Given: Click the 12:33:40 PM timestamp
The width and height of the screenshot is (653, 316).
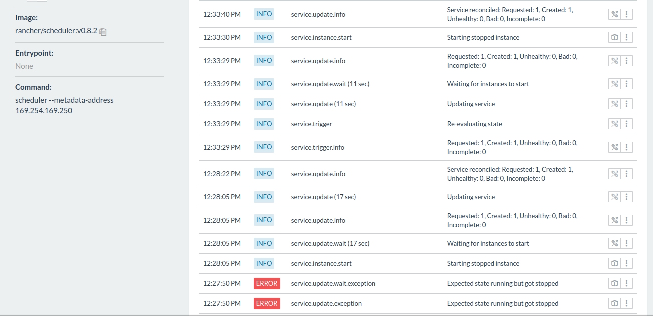Looking at the screenshot, I should 222,14.
